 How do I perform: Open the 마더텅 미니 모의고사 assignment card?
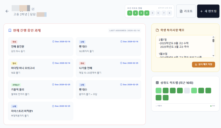pyautogui.click(x=40, y=68)
